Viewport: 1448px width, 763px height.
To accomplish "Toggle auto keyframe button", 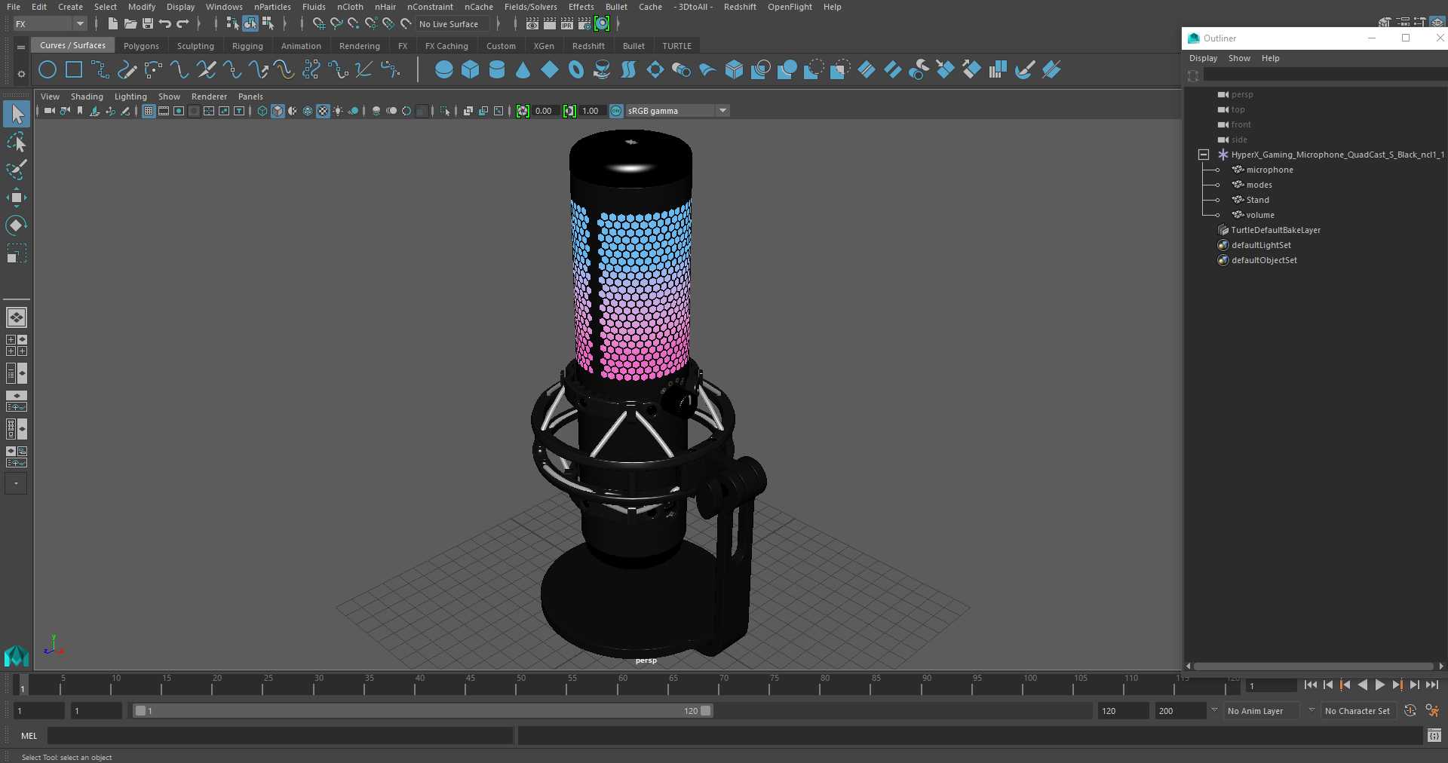I will point(1410,711).
